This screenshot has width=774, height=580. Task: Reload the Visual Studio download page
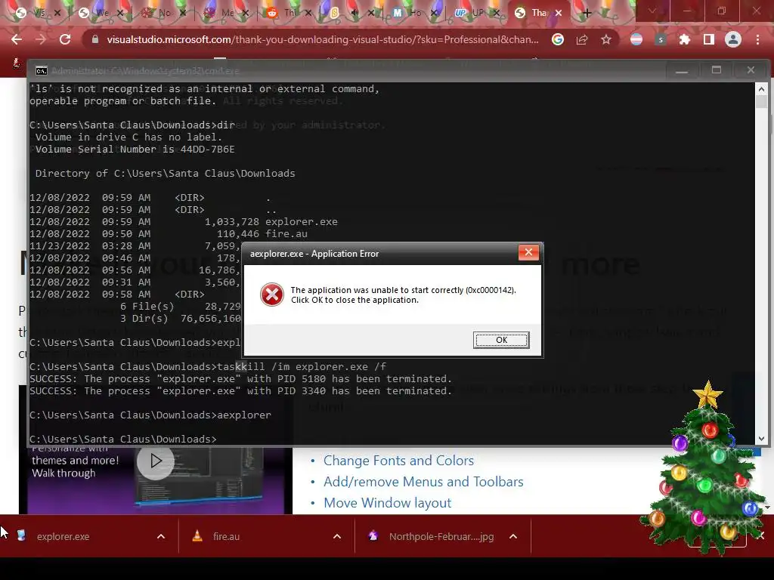65,39
